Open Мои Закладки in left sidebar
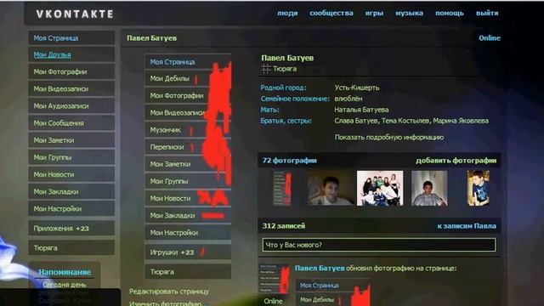This screenshot has height=306, width=544. 71,191
